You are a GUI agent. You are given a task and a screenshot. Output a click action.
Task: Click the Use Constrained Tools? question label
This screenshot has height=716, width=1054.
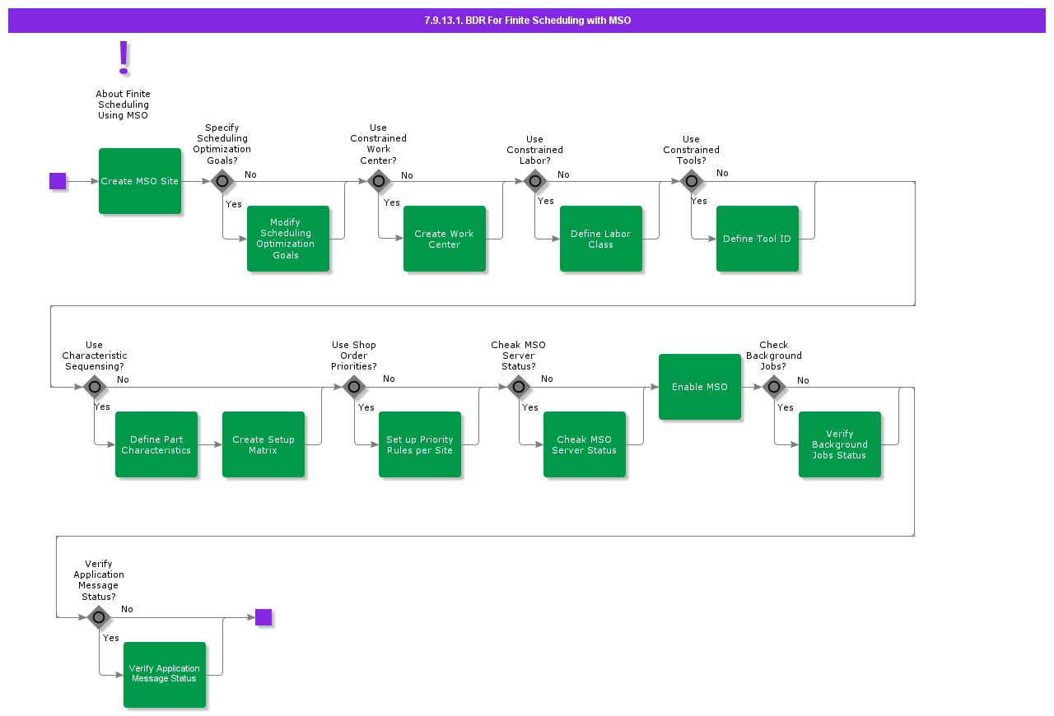click(692, 150)
